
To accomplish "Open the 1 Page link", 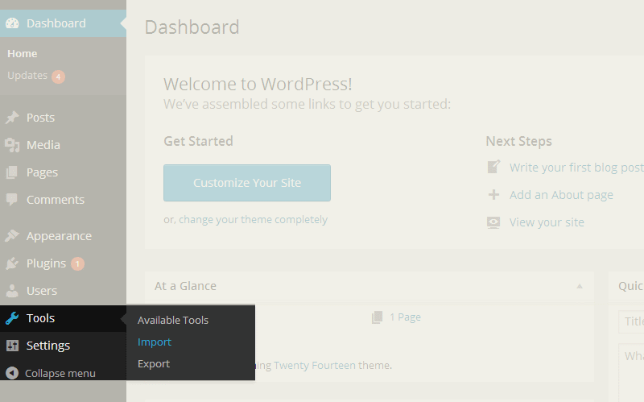I will coord(405,317).
